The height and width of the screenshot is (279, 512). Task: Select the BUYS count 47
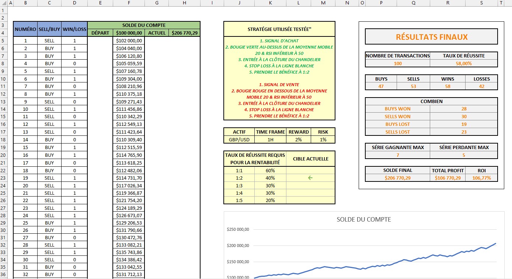(381, 86)
